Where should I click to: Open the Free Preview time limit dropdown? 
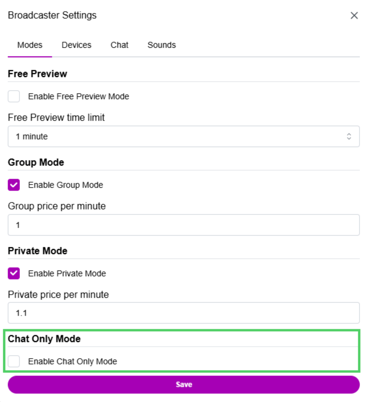tap(180, 136)
